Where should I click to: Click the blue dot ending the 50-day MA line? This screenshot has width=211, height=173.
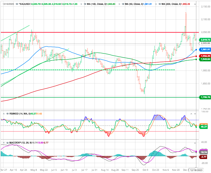pyautogui.click(x=196, y=49)
